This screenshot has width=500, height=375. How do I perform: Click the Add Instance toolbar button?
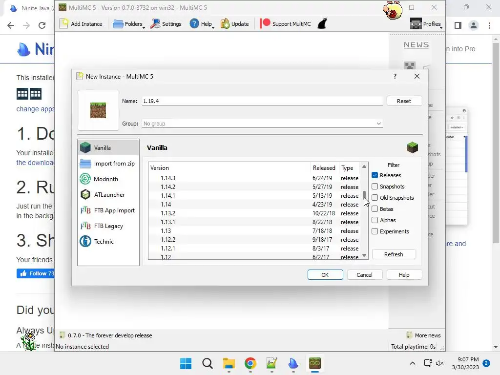pos(81,23)
